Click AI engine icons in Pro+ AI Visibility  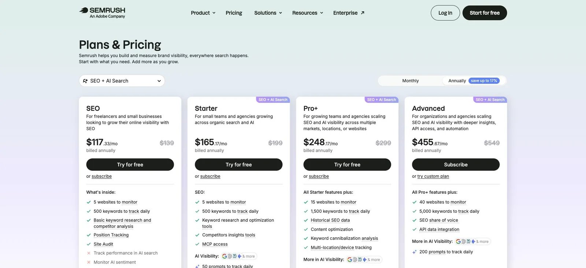click(364, 260)
